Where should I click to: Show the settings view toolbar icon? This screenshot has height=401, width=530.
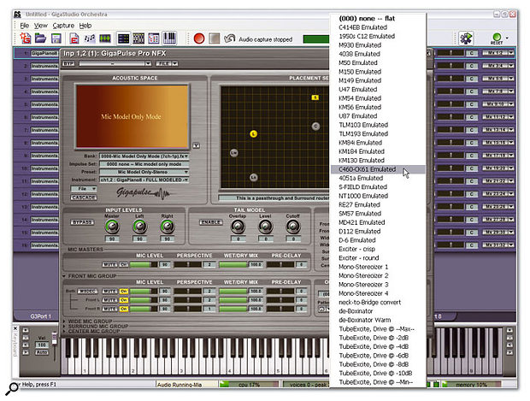(154, 38)
